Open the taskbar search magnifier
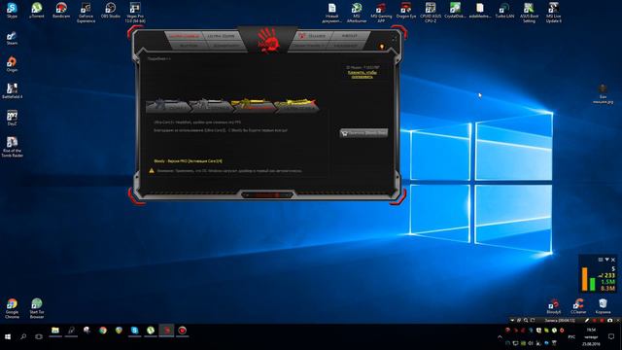Viewport: 622px width, 350px height. (23, 336)
